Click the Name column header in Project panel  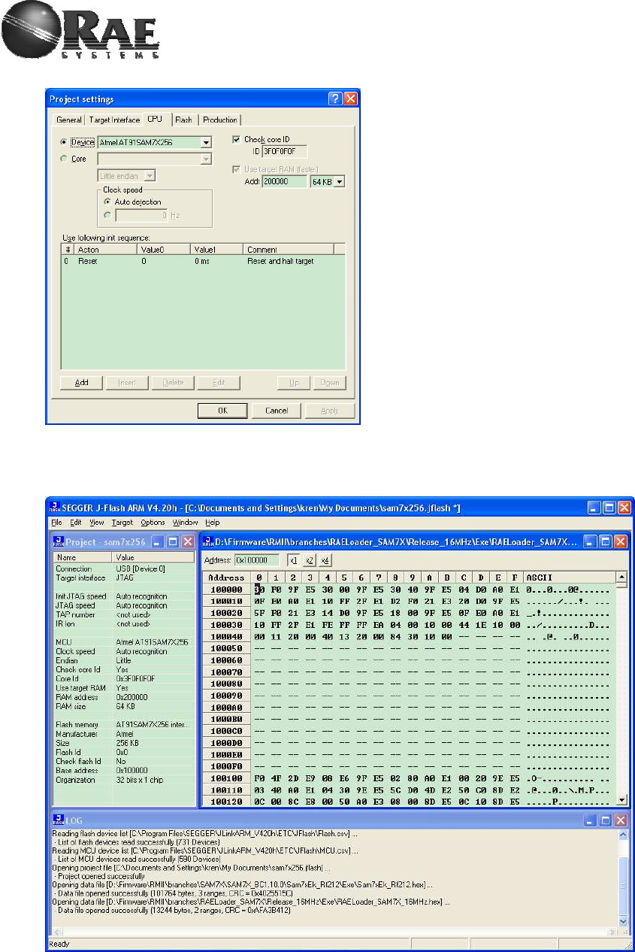[x=83, y=557]
